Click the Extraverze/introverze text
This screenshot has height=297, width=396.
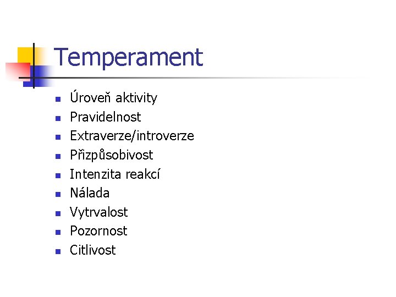131,136
